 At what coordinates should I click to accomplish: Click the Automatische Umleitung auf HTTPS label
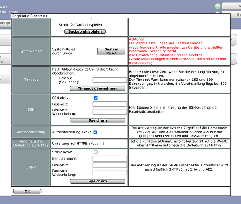click(x=31, y=143)
